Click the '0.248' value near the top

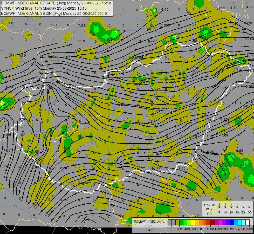pos(220,8)
